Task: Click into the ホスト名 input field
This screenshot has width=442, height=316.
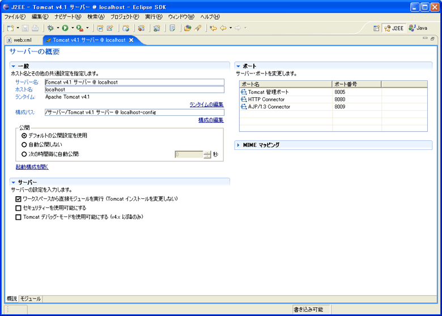Action: 134,89
